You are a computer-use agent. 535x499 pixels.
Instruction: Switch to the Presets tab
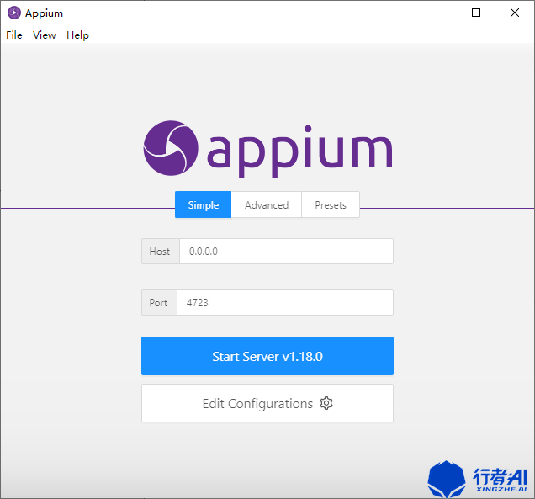(x=331, y=204)
